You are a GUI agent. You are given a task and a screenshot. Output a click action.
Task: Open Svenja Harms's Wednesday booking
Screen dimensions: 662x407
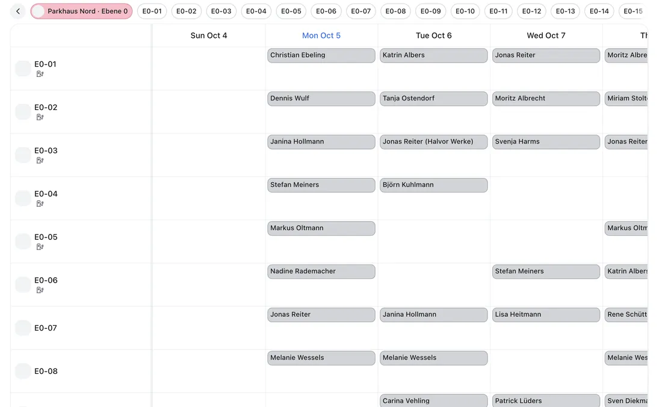click(x=546, y=142)
